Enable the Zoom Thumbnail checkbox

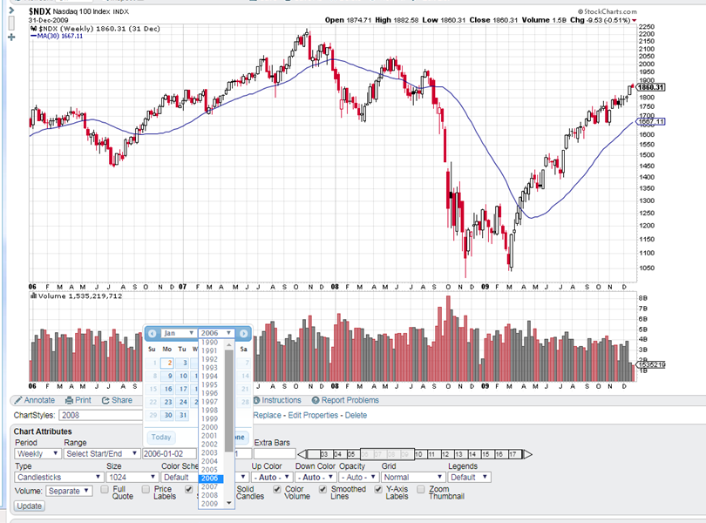tap(421, 489)
